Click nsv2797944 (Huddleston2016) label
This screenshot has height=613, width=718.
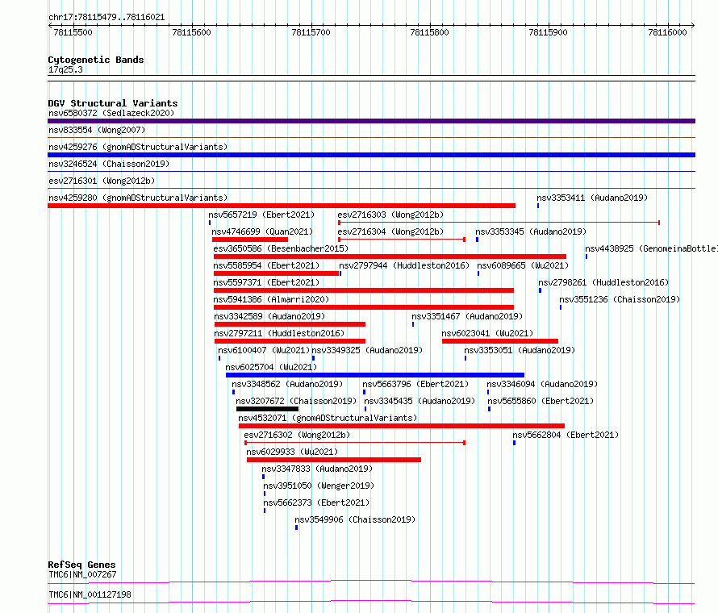point(404,265)
